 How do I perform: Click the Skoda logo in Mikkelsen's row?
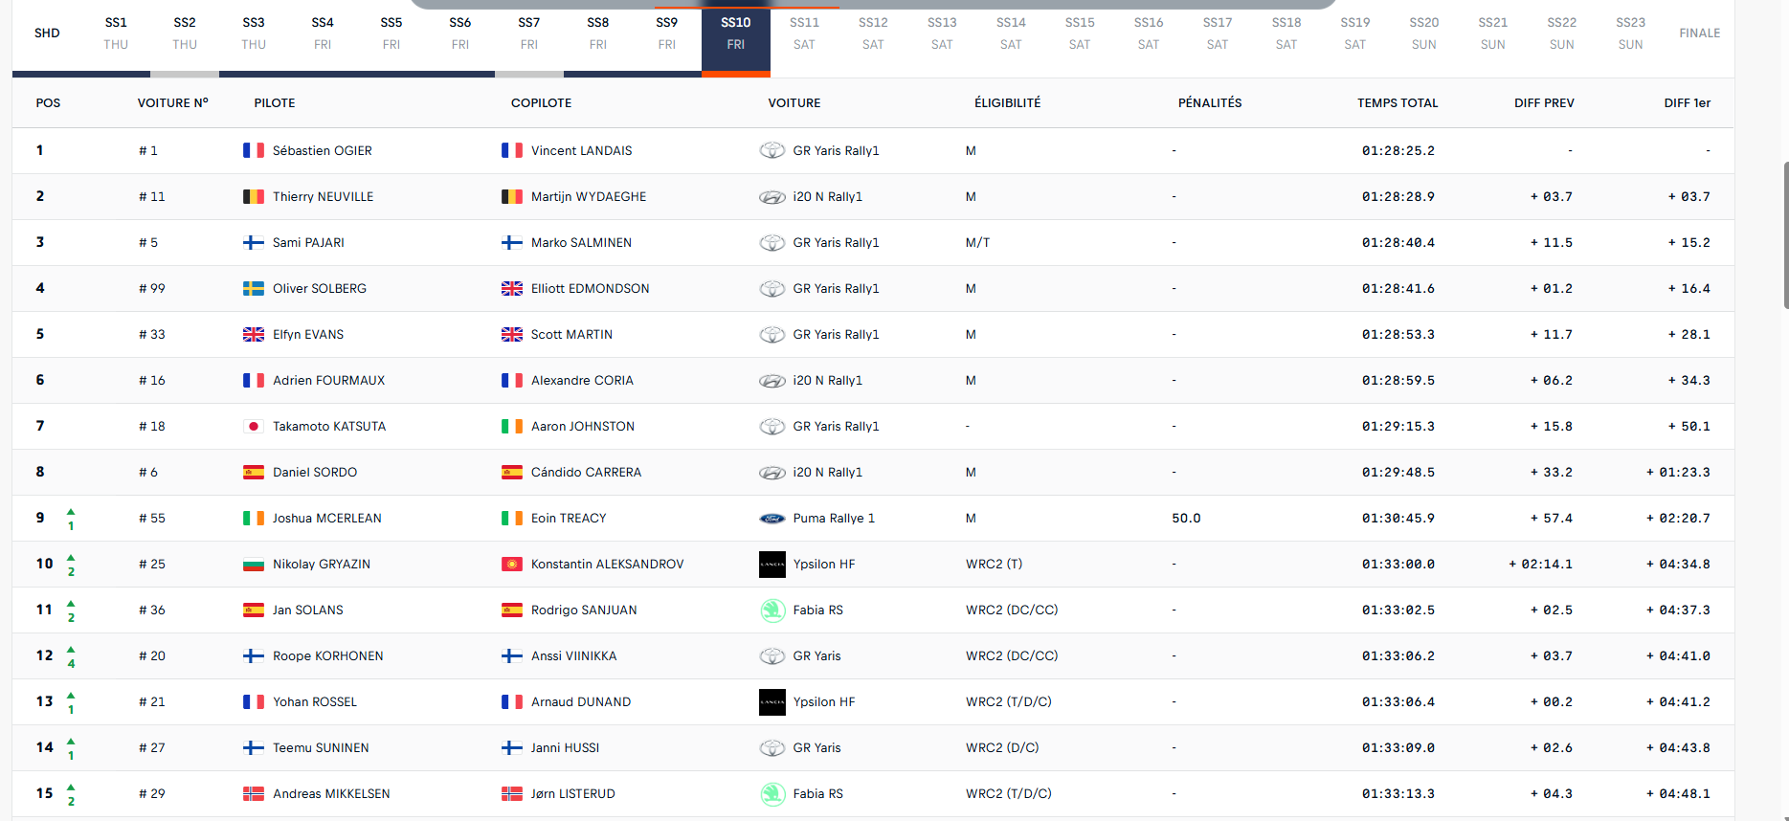pos(772,793)
